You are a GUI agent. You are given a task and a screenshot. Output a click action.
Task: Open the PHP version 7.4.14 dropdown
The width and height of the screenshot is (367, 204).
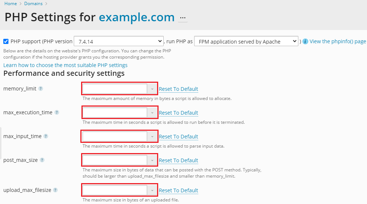pyautogui.click(x=119, y=41)
